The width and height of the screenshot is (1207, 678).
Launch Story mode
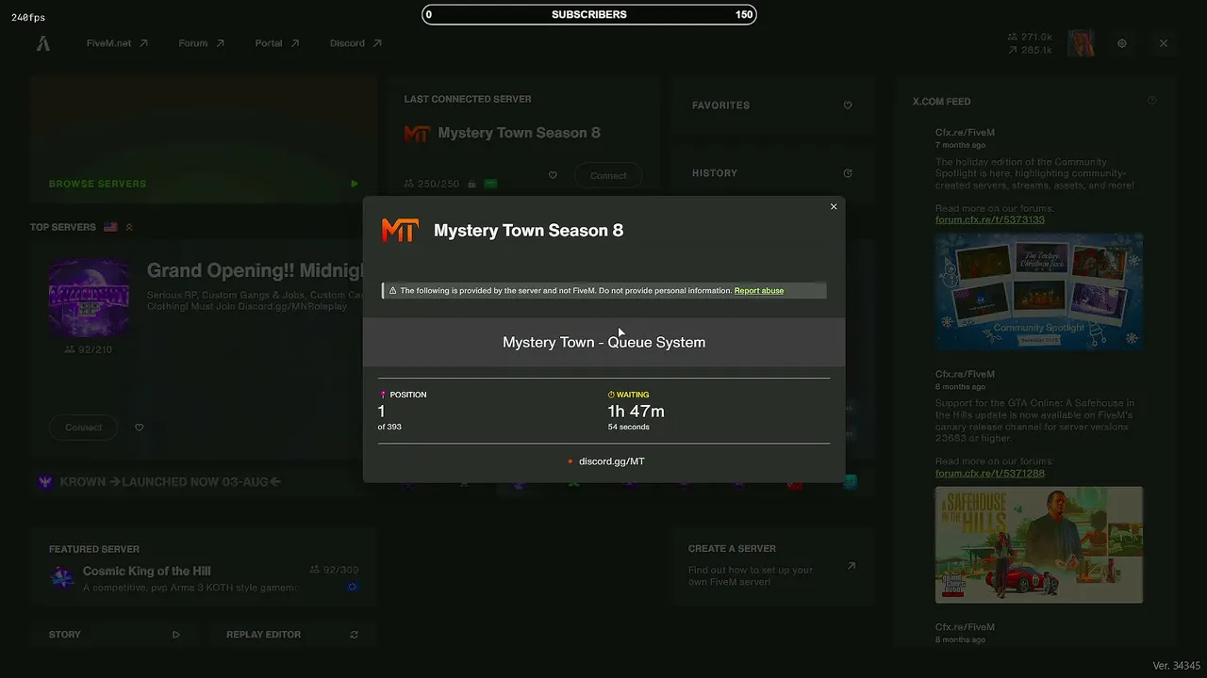click(x=114, y=635)
